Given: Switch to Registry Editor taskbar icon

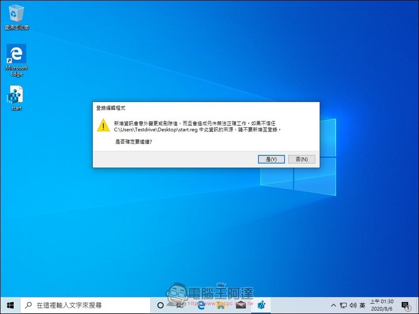Looking at the screenshot, I should [261, 305].
